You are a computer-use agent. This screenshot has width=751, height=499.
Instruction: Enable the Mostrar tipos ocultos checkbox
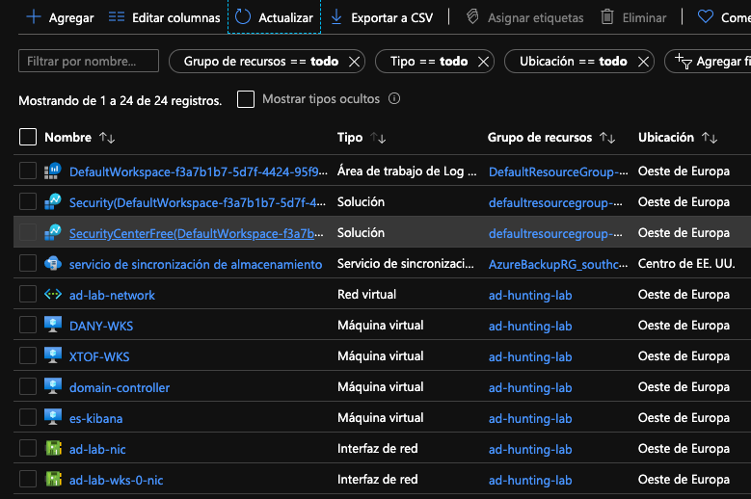pyautogui.click(x=246, y=99)
